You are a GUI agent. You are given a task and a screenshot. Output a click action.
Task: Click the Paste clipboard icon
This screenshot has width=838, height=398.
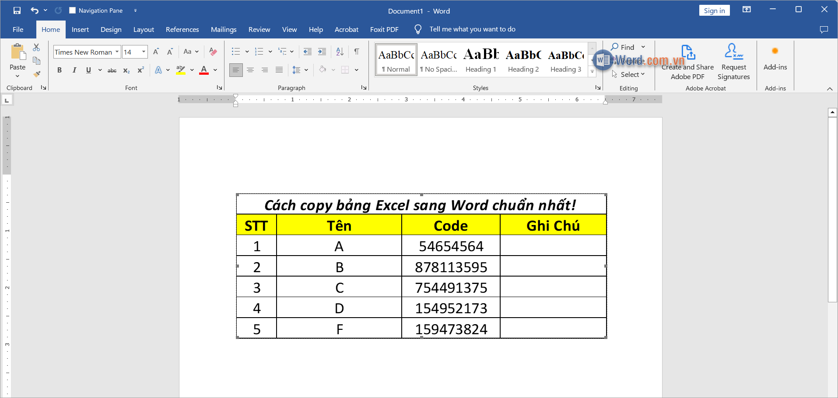click(18, 52)
